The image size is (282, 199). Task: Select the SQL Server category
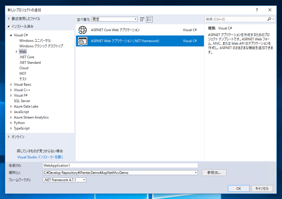point(22,101)
